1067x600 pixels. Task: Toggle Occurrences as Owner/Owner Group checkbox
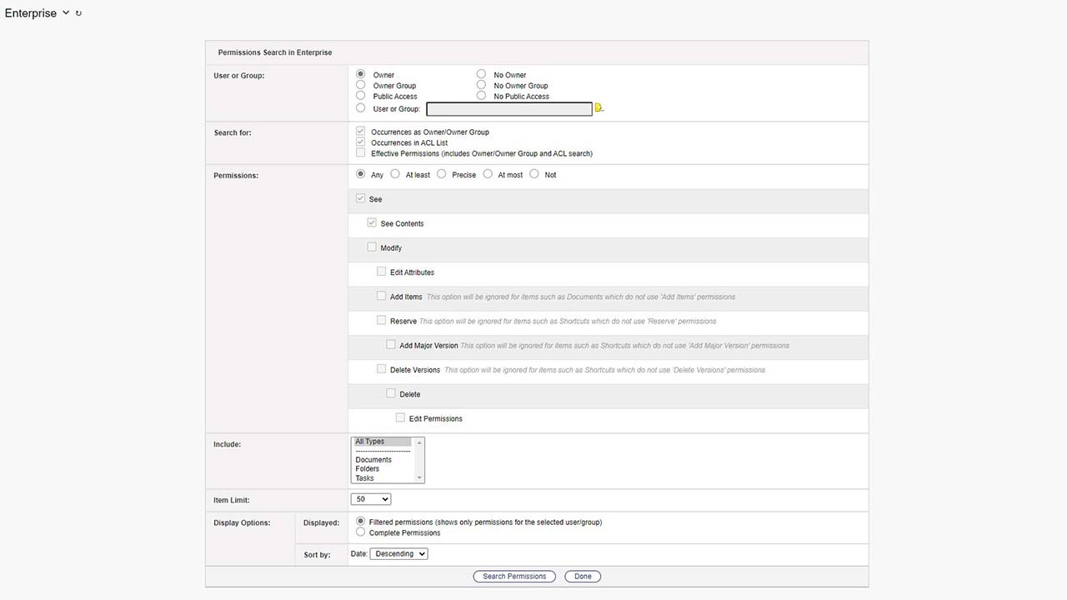[361, 132]
